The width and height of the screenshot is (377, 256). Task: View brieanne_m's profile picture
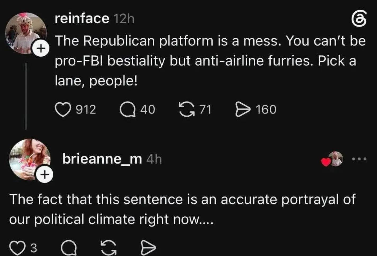pos(30,159)
